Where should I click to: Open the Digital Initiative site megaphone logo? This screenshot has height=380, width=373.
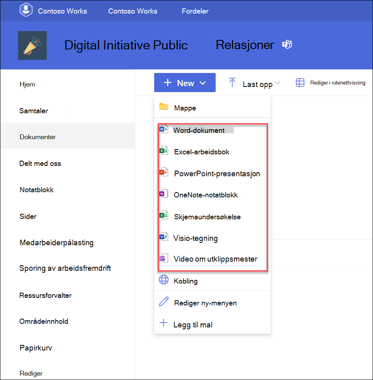click(x=32, y=45)
